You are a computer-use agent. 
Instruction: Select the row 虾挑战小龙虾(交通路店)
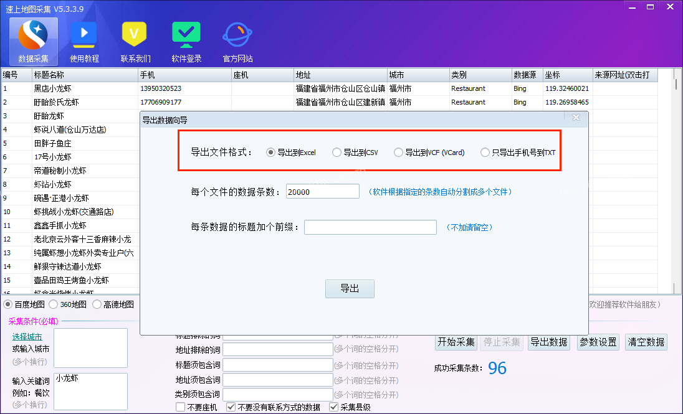70,212
